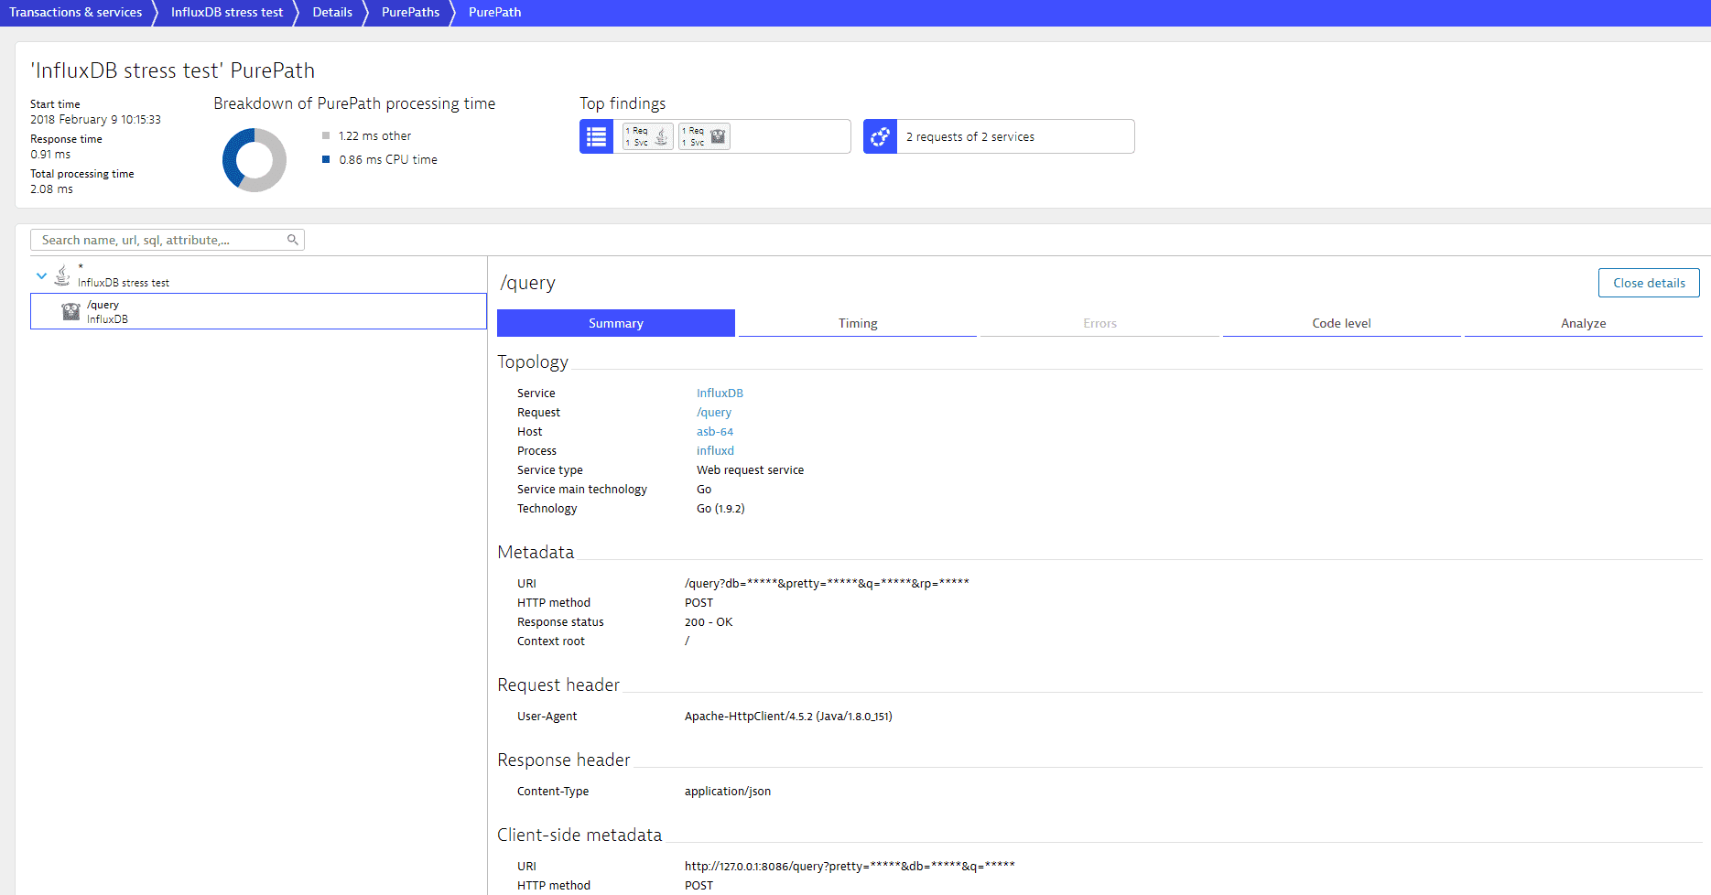The height and width of the screenshot is (895, 1711).
Task: Go to InfluxDB stress test breadcrumb
Action: pos(227,13)
